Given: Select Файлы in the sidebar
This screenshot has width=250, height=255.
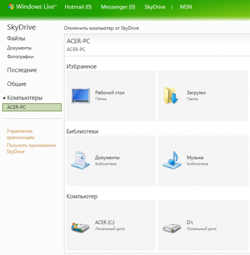Looking at the screenshot, I should (16, 38).
